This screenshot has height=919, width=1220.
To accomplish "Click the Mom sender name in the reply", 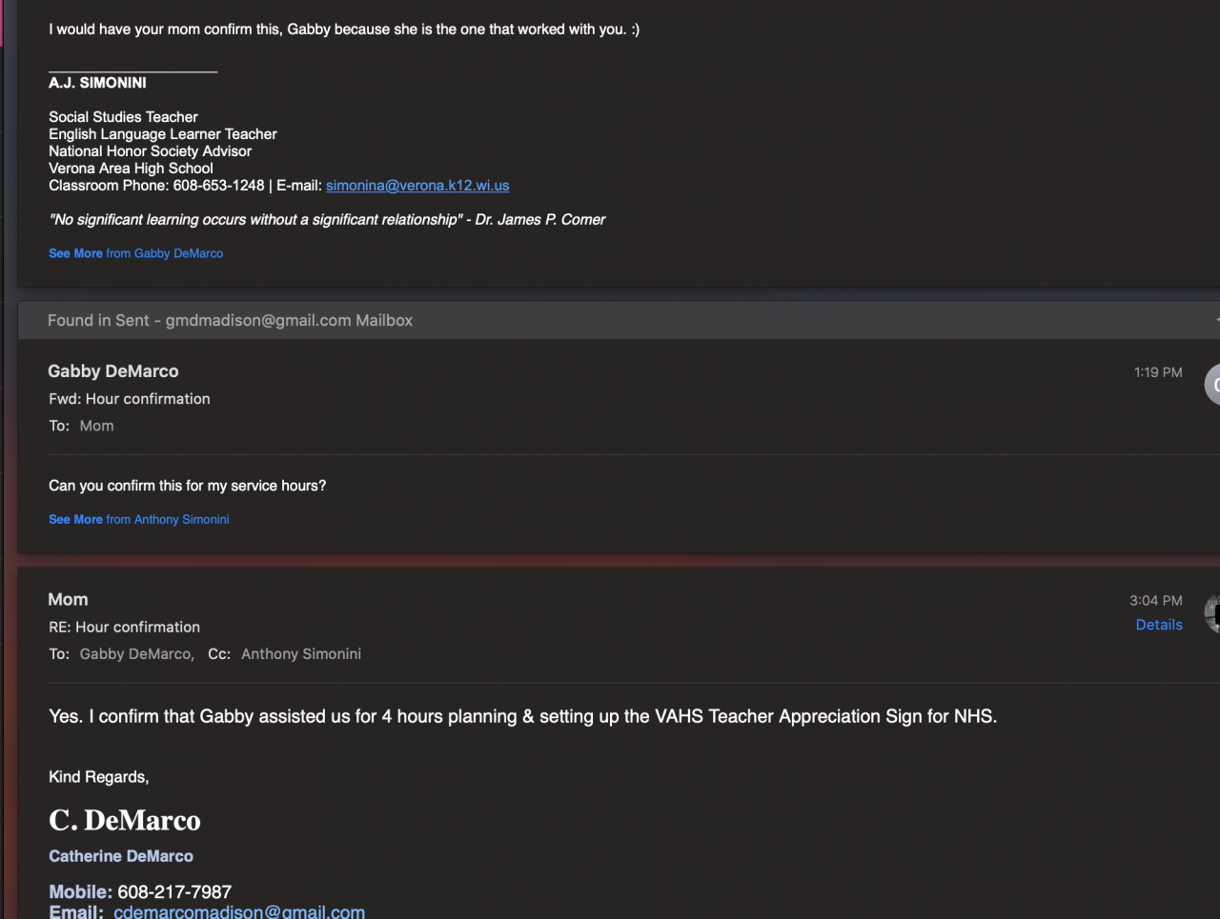I will [68, 599].
